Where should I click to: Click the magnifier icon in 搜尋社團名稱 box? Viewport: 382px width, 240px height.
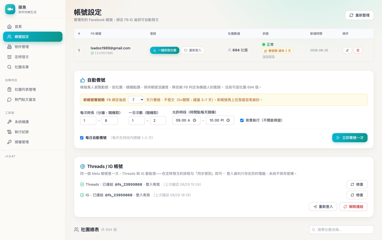pos(314,230)
